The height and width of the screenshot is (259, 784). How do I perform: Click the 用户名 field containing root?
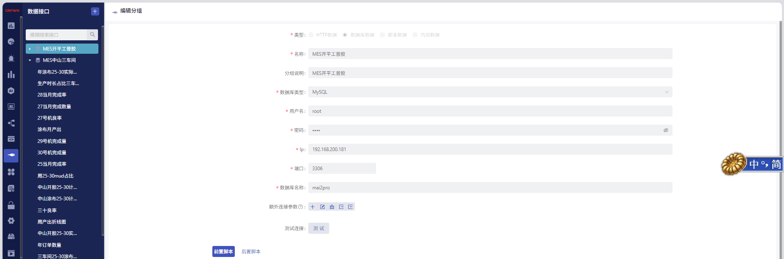click(x=490, y=111)
